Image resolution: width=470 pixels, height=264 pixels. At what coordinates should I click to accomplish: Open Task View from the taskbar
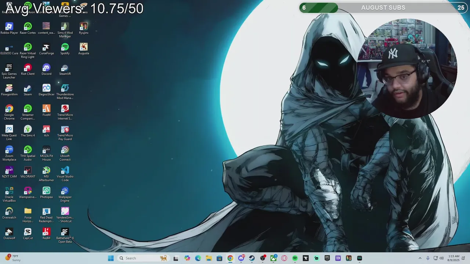(176, 258)
